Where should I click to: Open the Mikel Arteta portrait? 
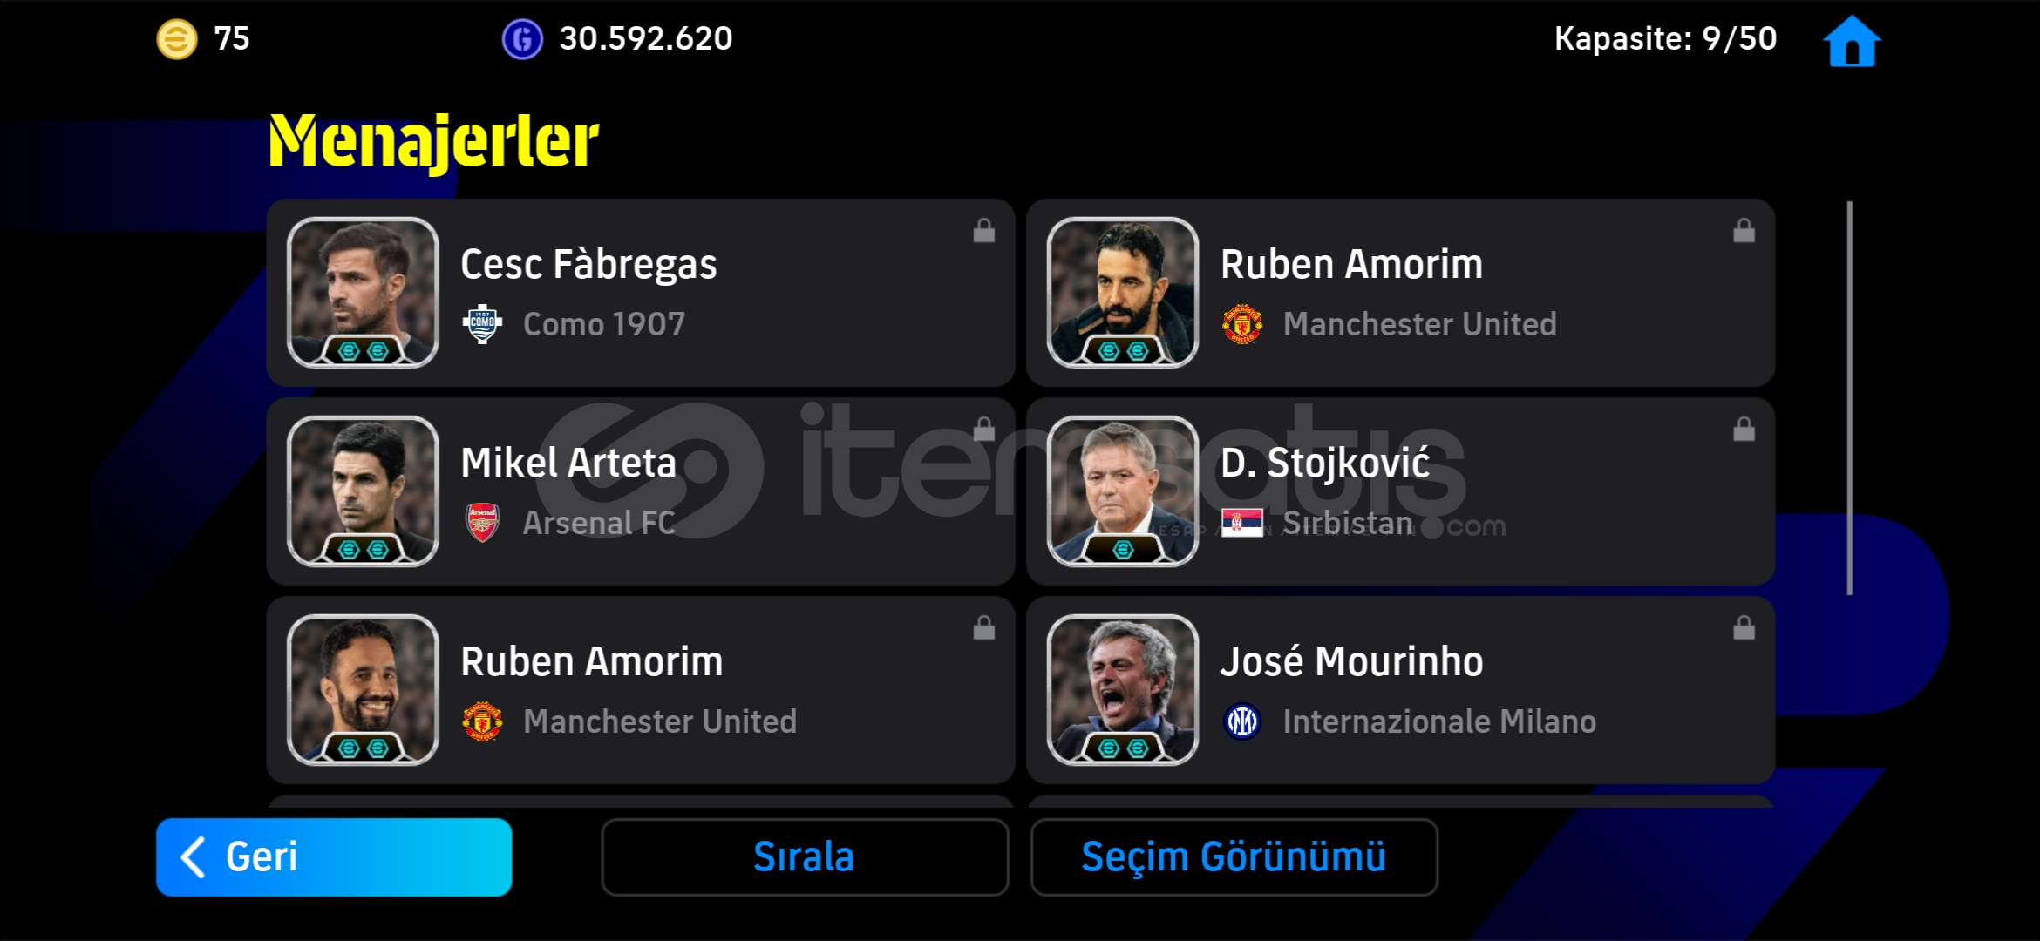(x=363, y=491)
